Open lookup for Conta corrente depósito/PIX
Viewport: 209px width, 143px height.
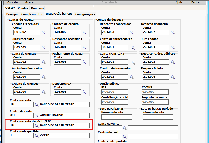point(37,125)
